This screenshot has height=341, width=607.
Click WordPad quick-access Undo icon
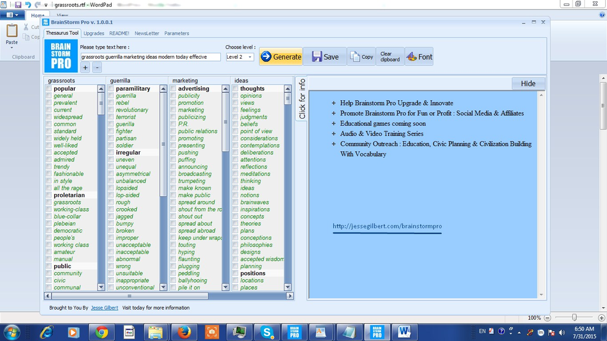[x=28, y=5]
